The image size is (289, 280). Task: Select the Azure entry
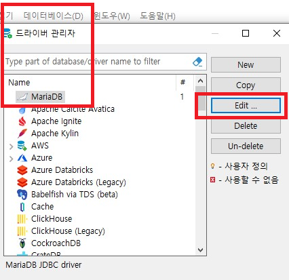(41, 158)
